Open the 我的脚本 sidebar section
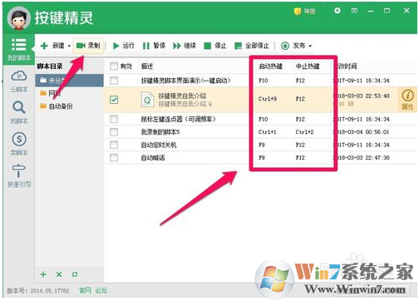419x301 pixels. tap(18, 50)
